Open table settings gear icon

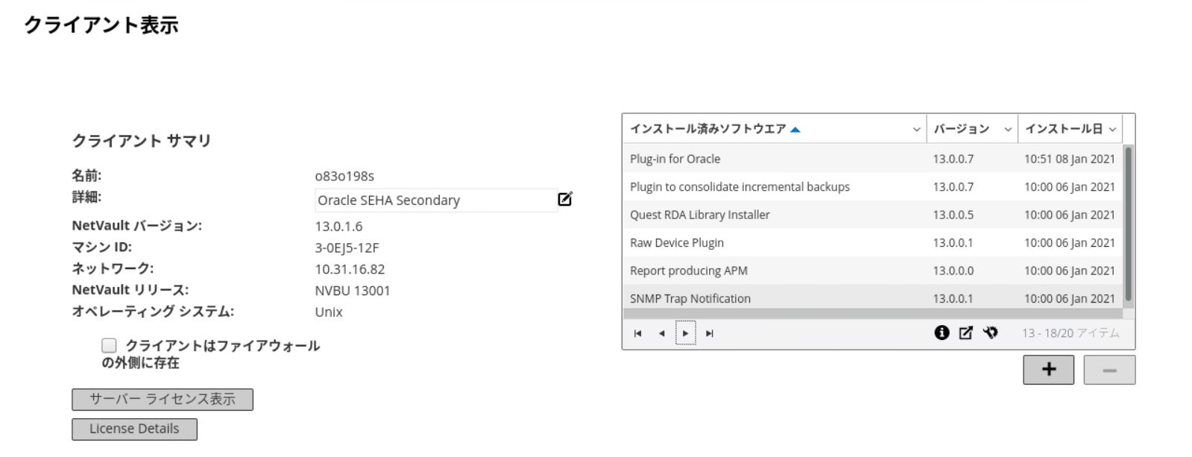[x=990, y=332]
